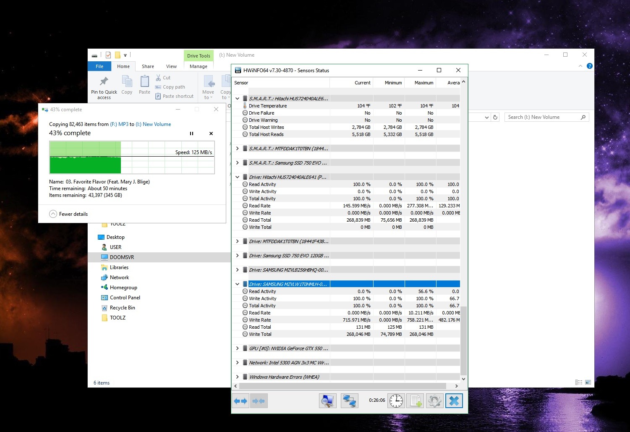Click the Copy icon in Explorer ribbon
This screenshot has width=630, height=432.
pos(127,85)
